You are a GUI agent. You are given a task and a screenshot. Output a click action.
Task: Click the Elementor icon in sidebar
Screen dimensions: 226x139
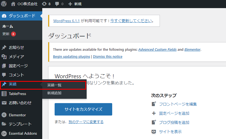[4, 115]
